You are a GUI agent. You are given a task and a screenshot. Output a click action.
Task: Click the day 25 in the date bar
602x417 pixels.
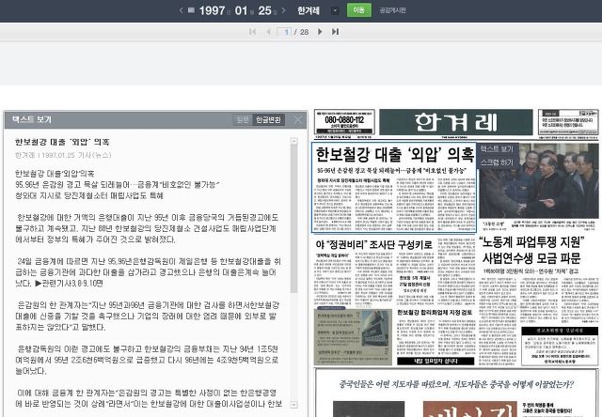point(264,10)
